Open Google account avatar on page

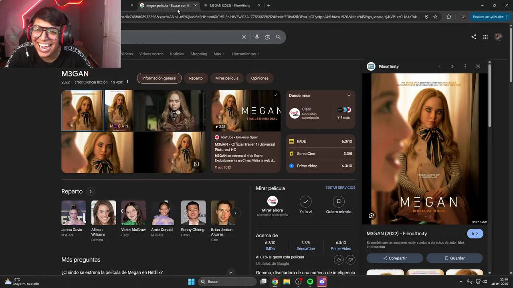pos(499,37)
